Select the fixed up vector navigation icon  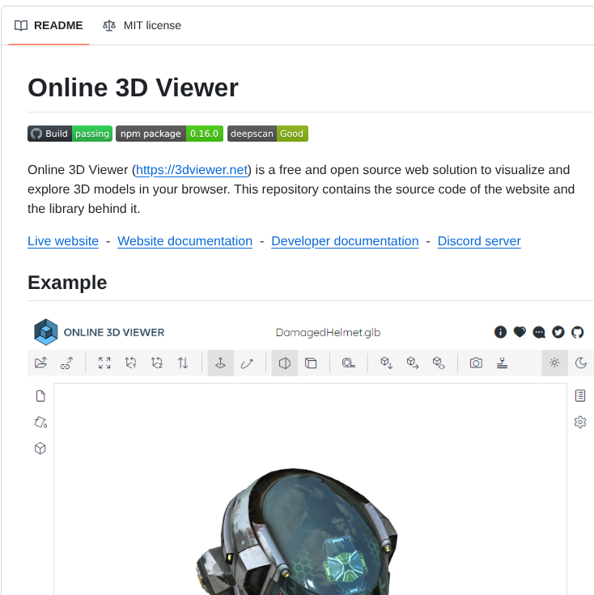(x=220, y=363)
